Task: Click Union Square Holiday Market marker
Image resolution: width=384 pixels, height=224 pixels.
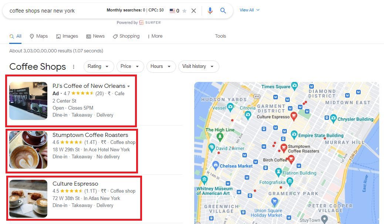Action: pyautogui.click(x=274, y=201)
